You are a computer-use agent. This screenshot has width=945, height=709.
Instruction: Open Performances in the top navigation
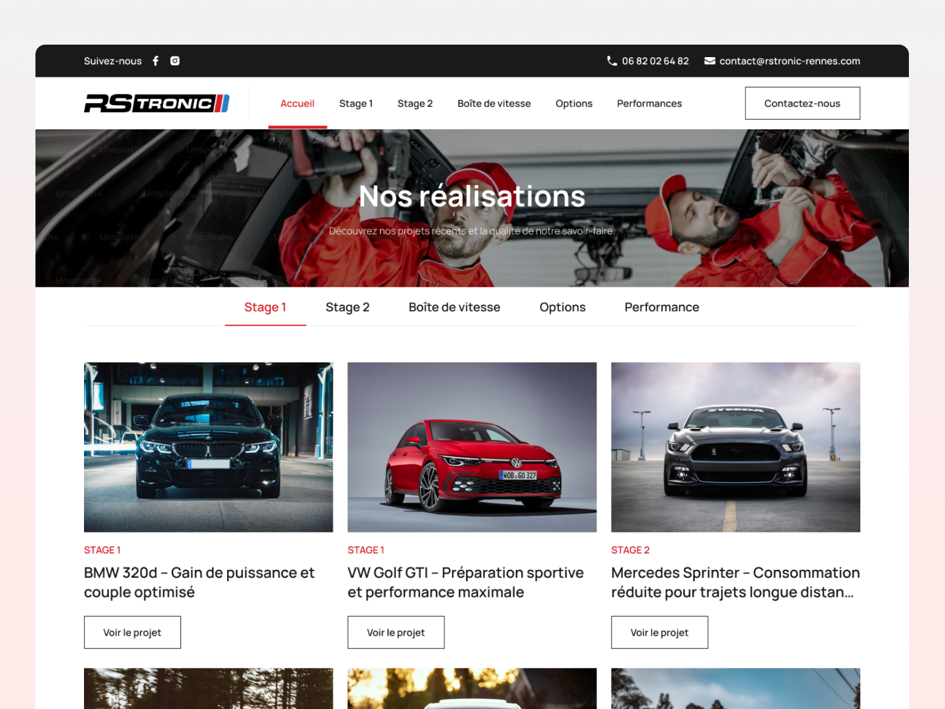point(649,103)
